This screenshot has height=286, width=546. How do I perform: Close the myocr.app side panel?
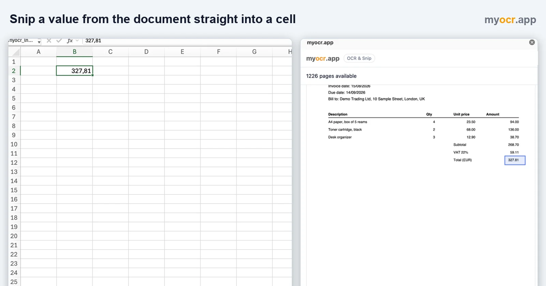click(532, 42)
